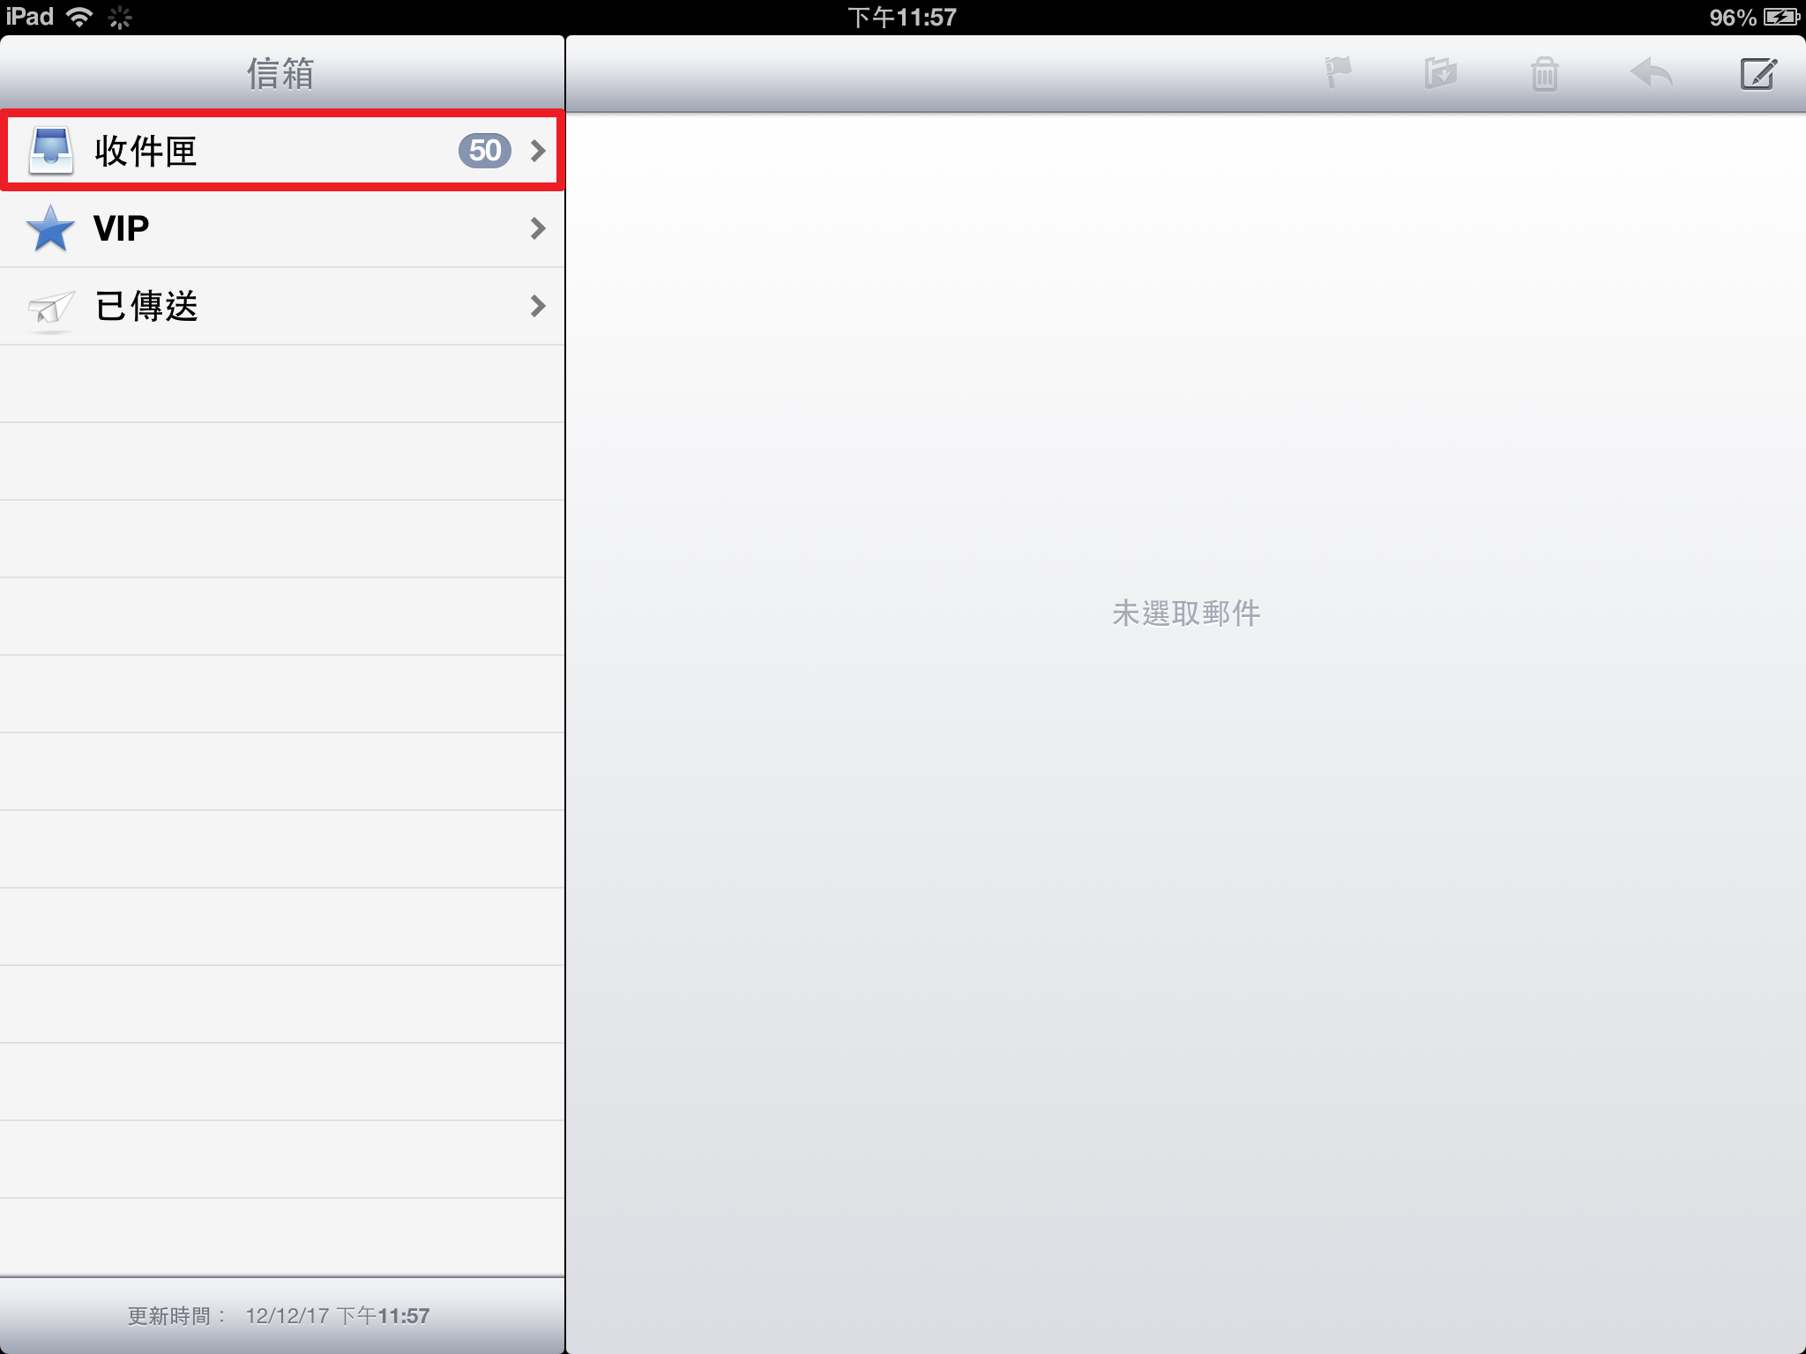Image resolution: width=1806 pixels, height=1354 pixels.
Task: Tap the 更新時間 status text
Action: (x=279, y=1315)
